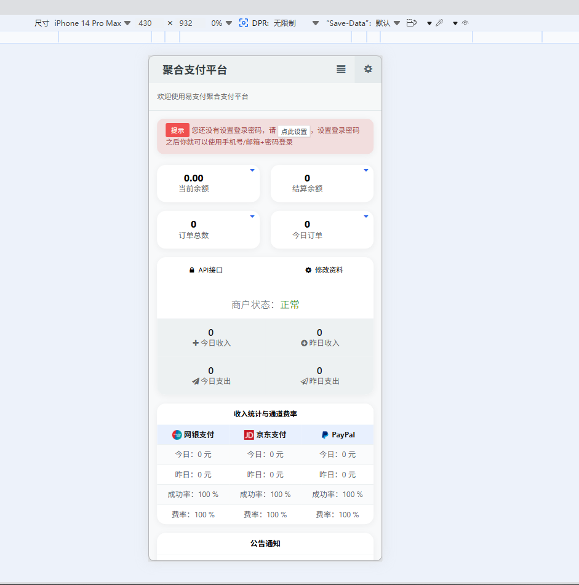Click the width field showing 430
The image size is (579, 585).
tap(145, 23)
